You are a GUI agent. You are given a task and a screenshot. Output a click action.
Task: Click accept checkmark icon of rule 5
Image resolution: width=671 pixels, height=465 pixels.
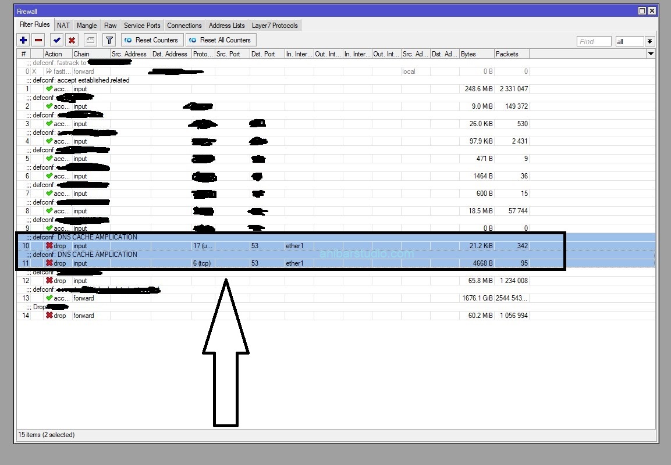pos(49,158)
